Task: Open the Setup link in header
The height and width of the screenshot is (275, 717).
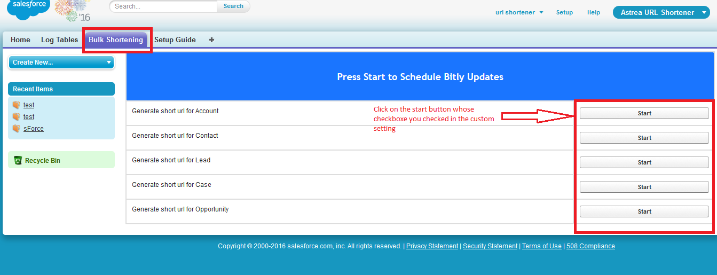Action: [x=564, y=12]
